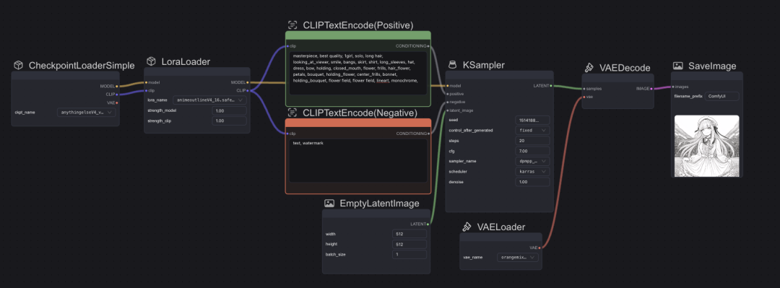Open the lora_name dropdown in LoraLoader
This screenshot has height=288, width=780.
pyautogui.click(x=209, y=100)
